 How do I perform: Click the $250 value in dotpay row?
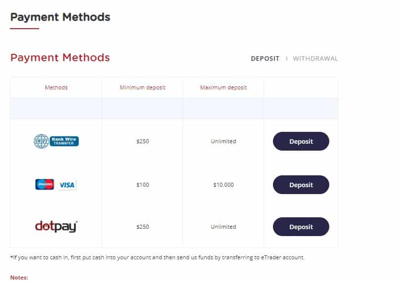click(x=142, y=227)
